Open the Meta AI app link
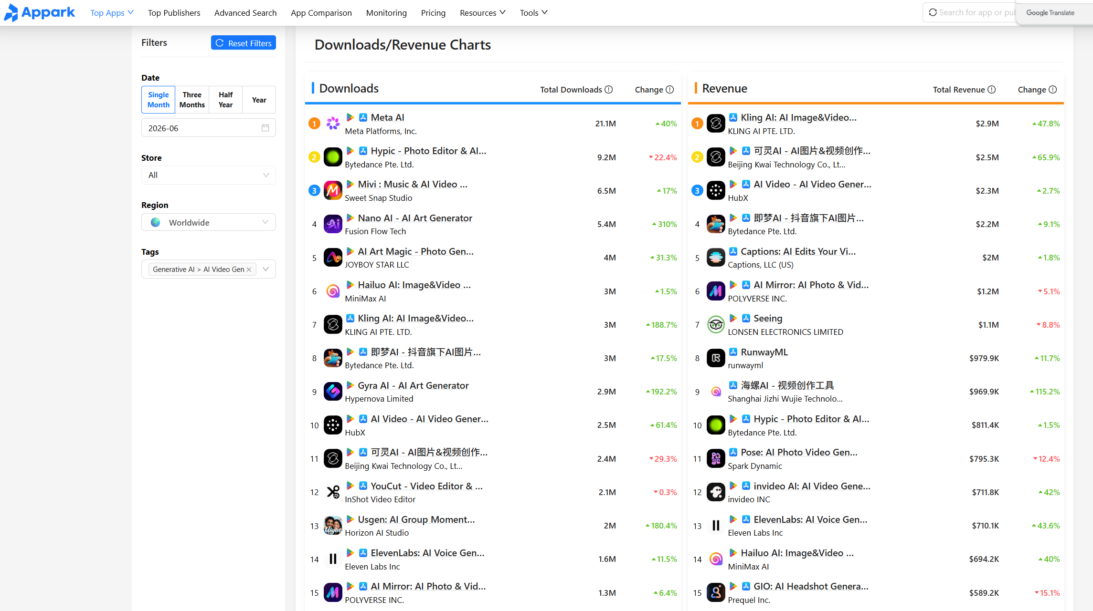This screenshot has height=611, width=1093. click(388, 117)
